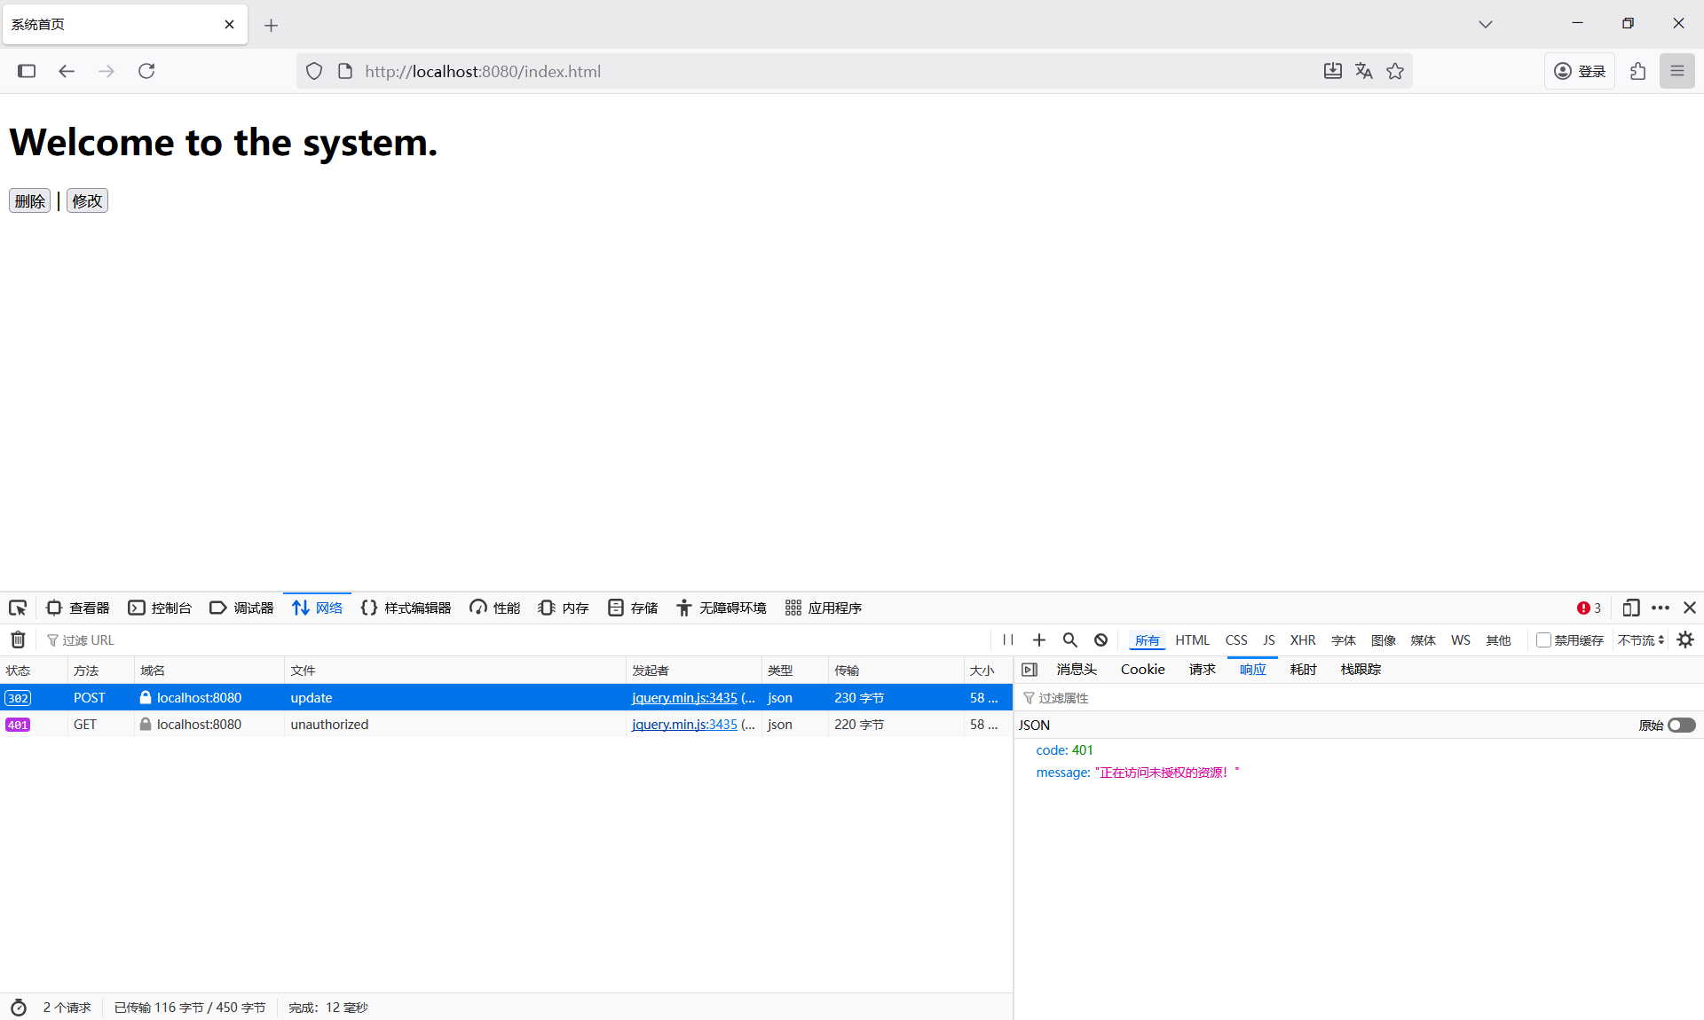Open the Cookie tab in details

1142,670
